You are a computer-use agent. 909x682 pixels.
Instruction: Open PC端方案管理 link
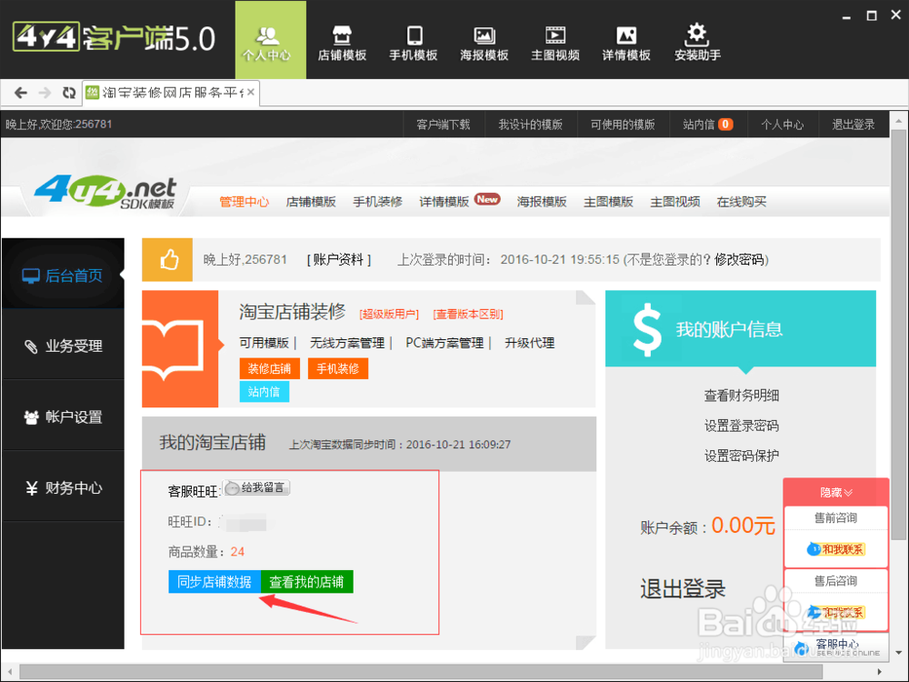(445, 343)
